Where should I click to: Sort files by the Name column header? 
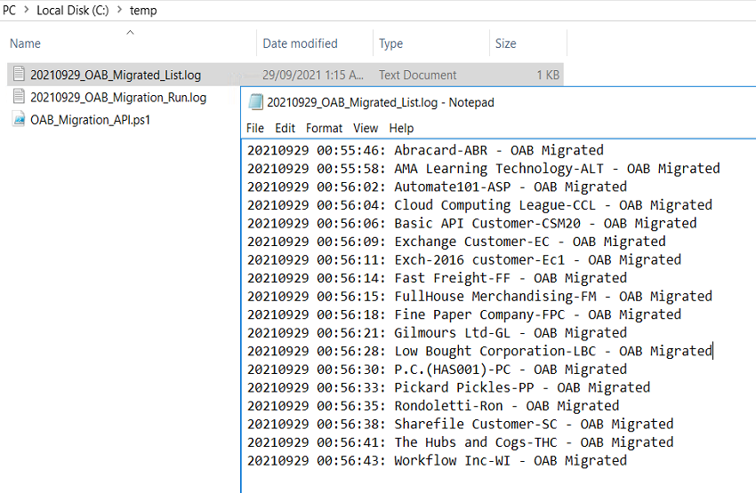click(x=25, y=44)
